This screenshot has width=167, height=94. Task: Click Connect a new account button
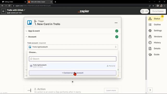point(73,73)
